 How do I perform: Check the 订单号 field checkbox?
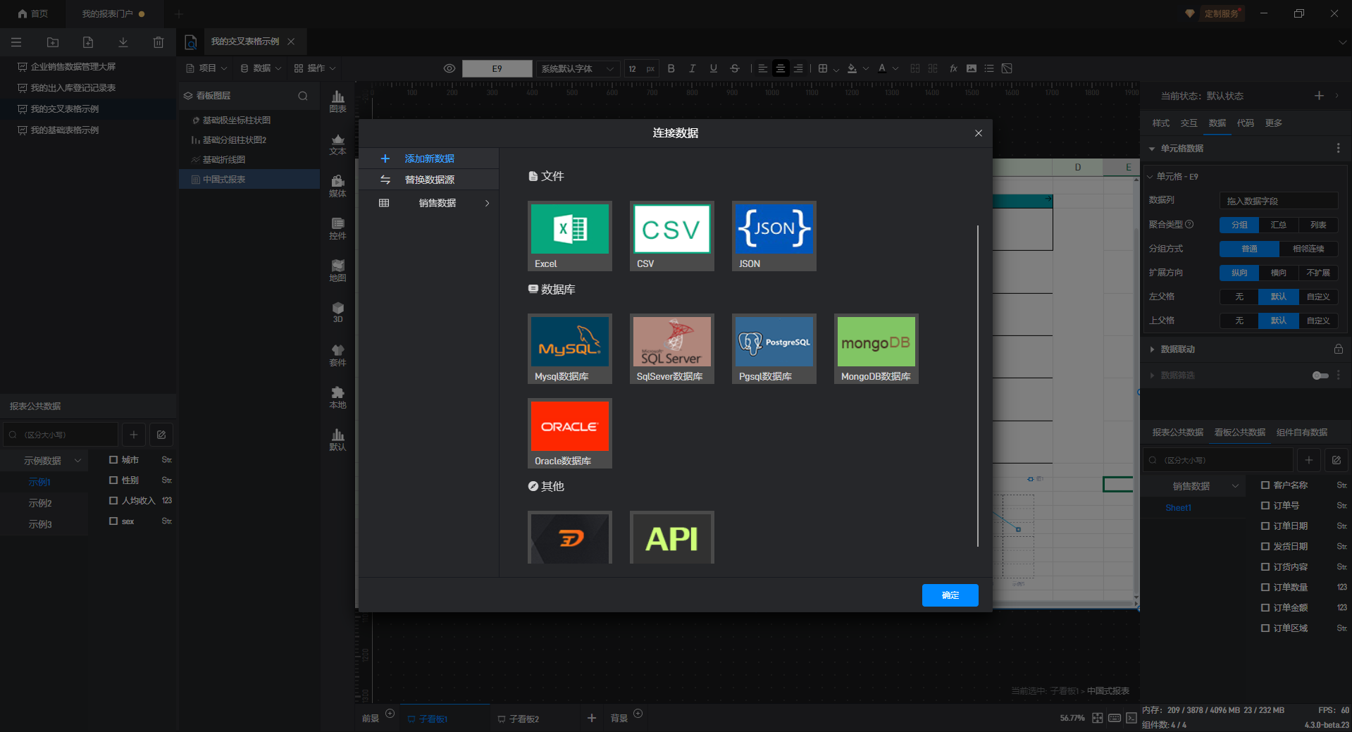tap(1265, 505)
